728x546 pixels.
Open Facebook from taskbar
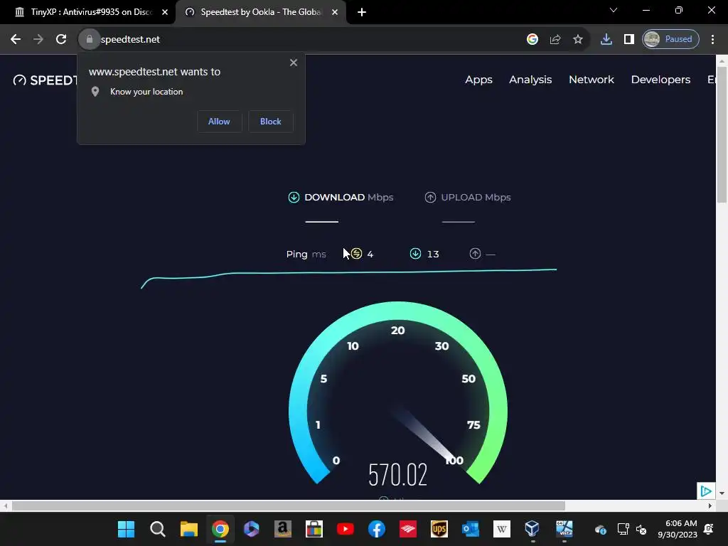click(x=377, y=529)
